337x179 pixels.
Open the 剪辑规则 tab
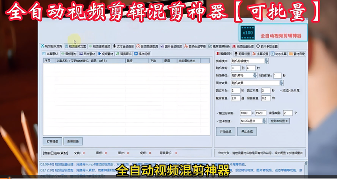point(224,54)
